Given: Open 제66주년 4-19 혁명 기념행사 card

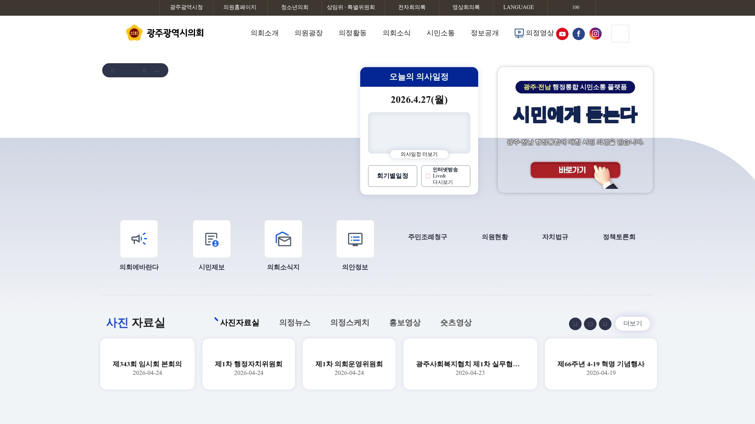Looking at the screenshot, I should (601, 364).
